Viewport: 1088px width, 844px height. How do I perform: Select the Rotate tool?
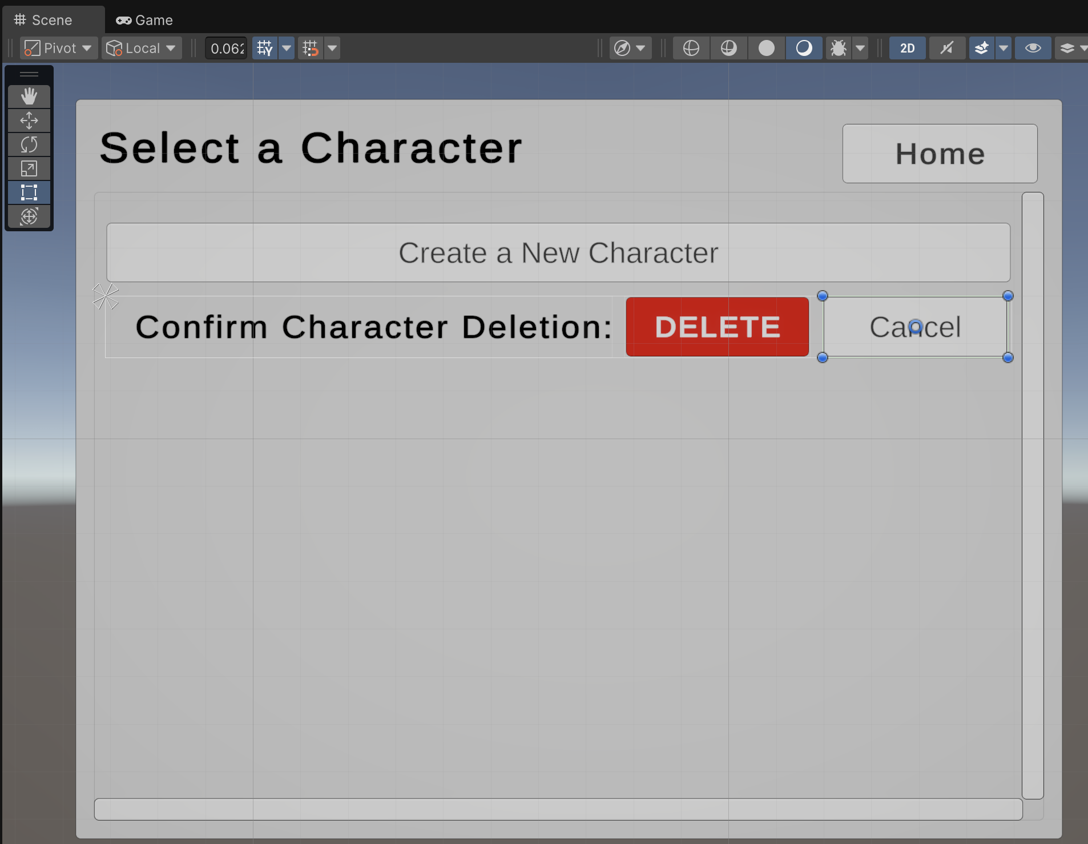point(29,144)
